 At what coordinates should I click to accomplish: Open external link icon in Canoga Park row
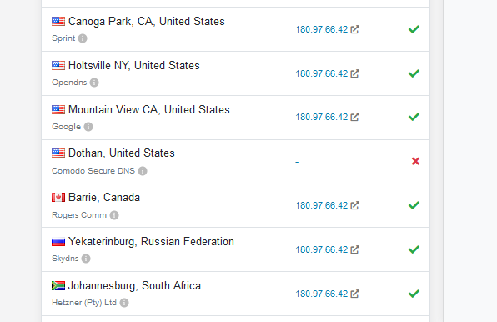pos(354,29)
